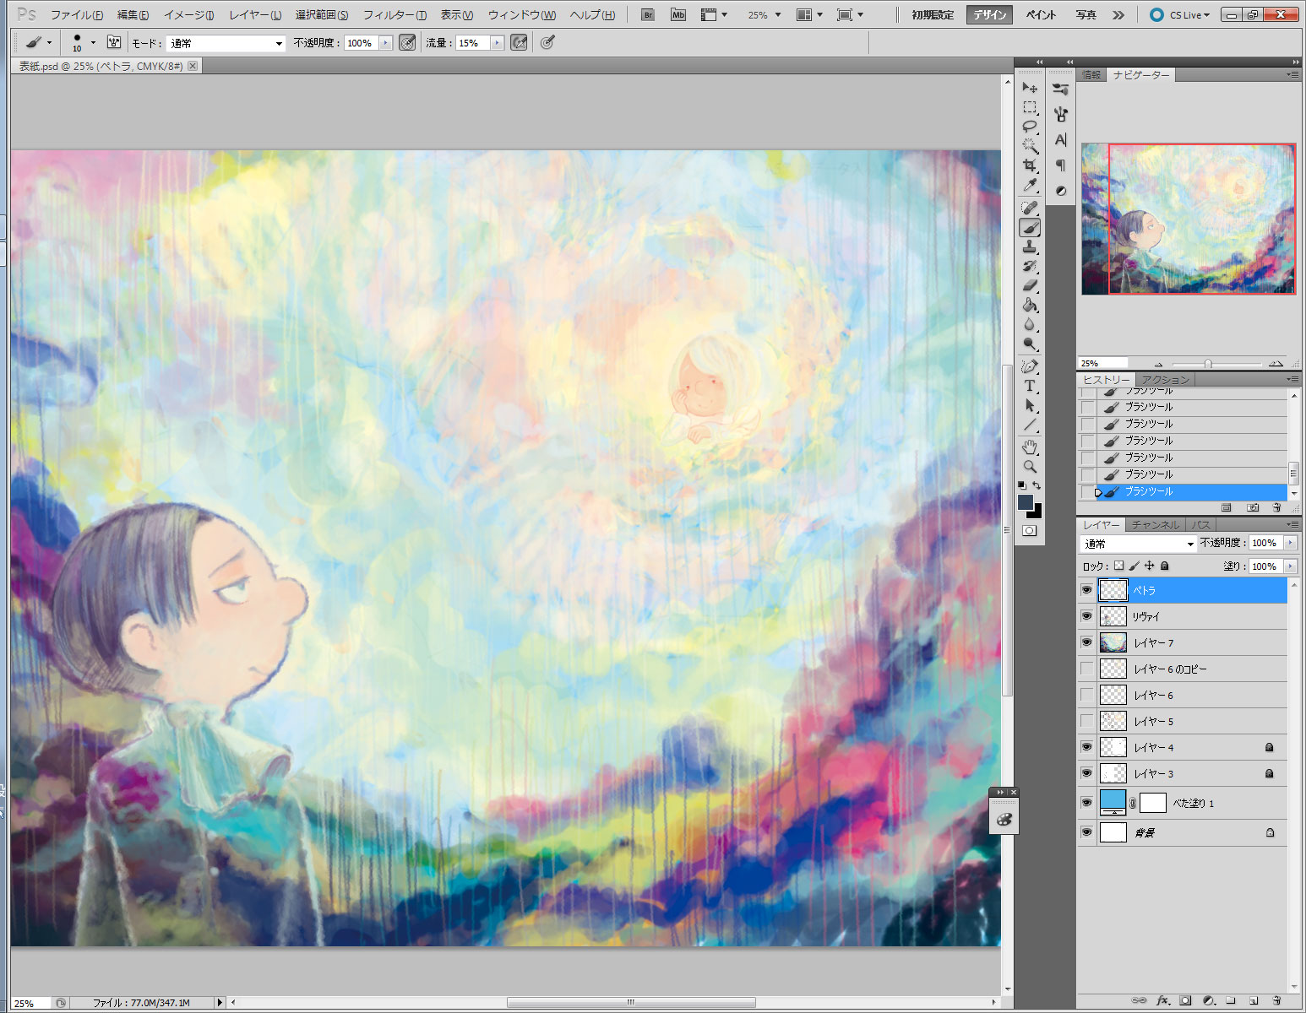
Task: Select the Zoom tool
Action: [x=1030, y=466]
